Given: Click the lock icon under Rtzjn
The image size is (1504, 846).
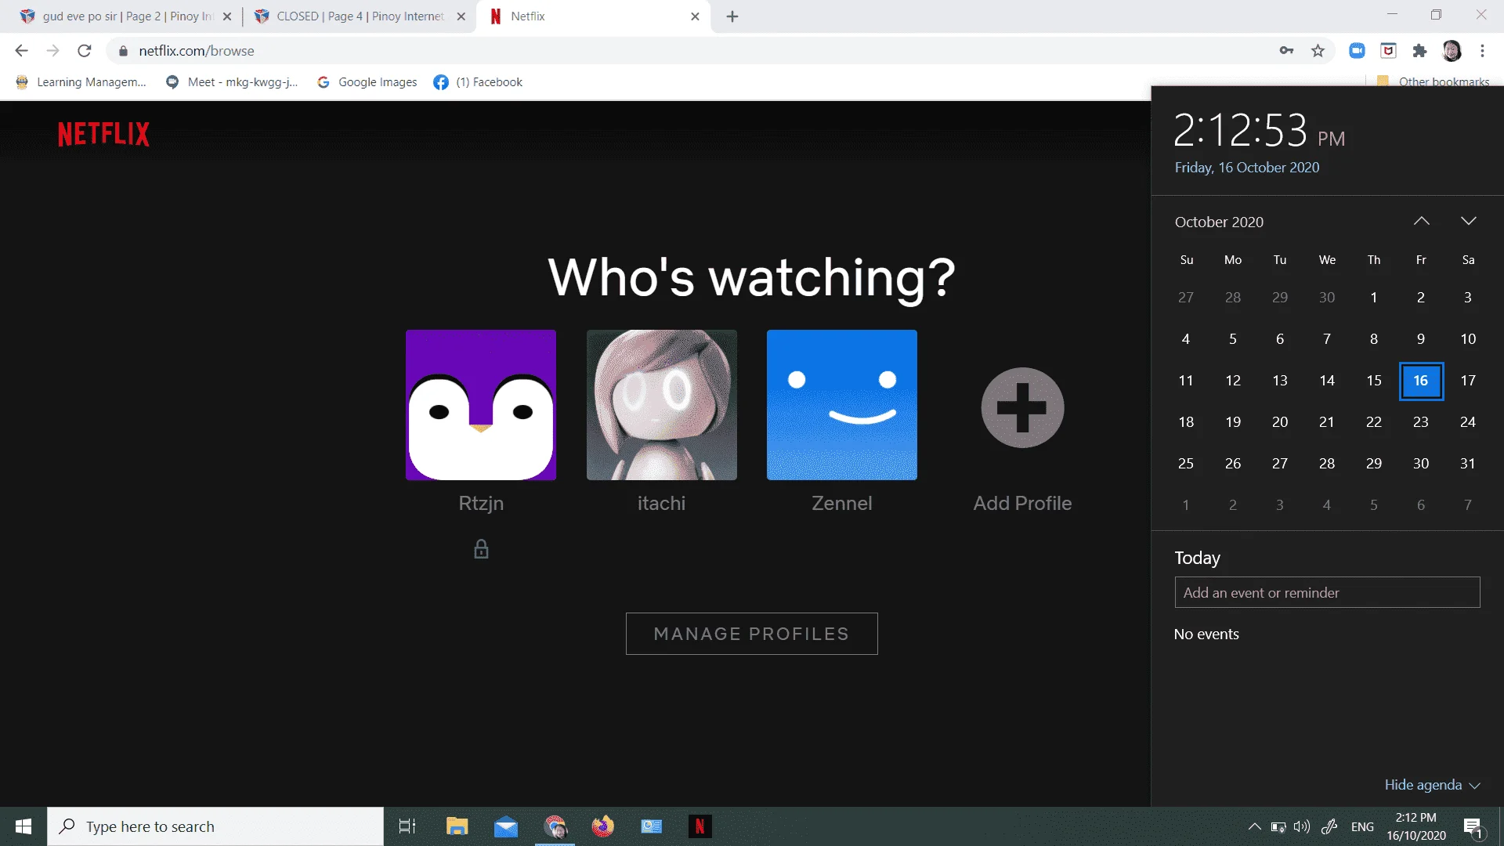Looking at the screenshot, I should coord(481,548).
